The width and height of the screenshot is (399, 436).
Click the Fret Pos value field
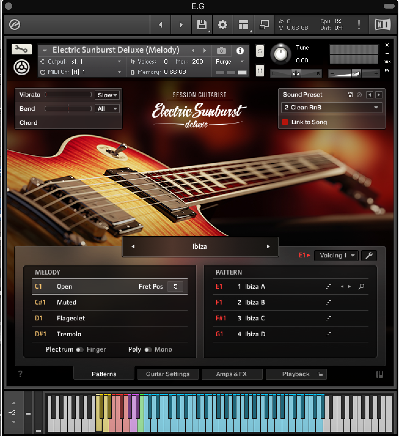pos(175,286)
